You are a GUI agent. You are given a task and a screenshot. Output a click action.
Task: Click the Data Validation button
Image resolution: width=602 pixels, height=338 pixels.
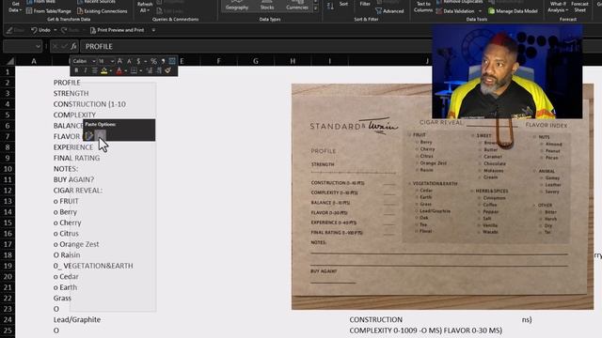pyautogui.click(x=455, y=11)
